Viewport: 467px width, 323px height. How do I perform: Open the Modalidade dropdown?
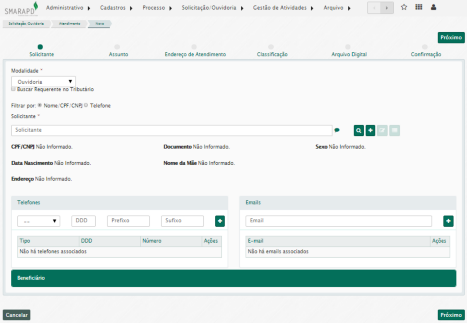(x=43, y=82)
